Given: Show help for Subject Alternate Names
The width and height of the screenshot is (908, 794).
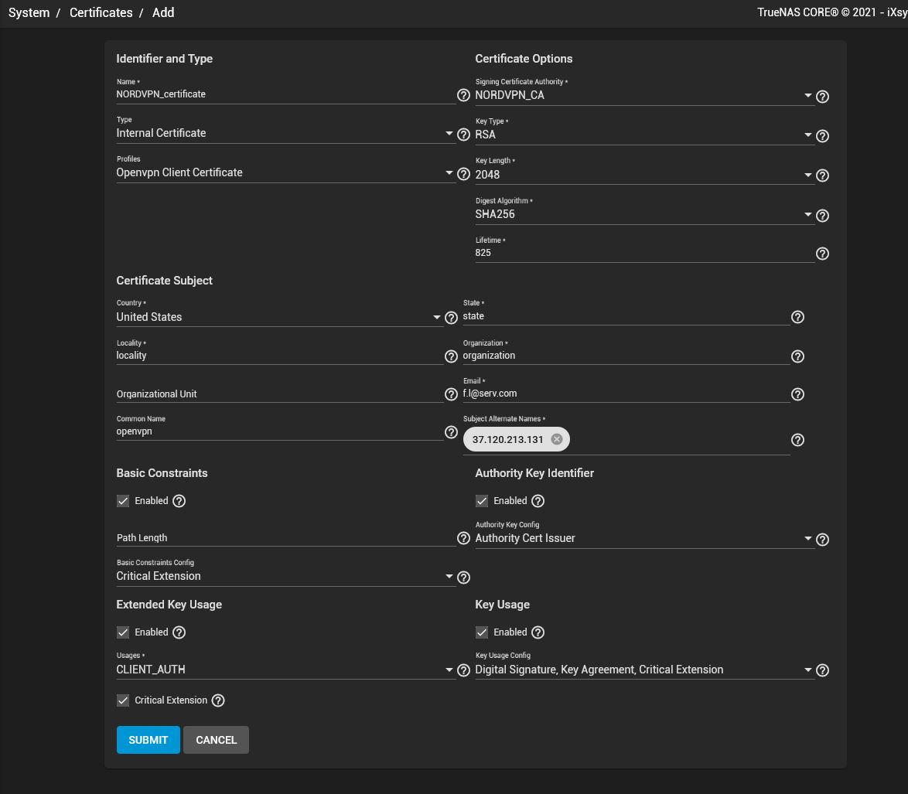Looking at the screenshot, I should pos(797,440).
